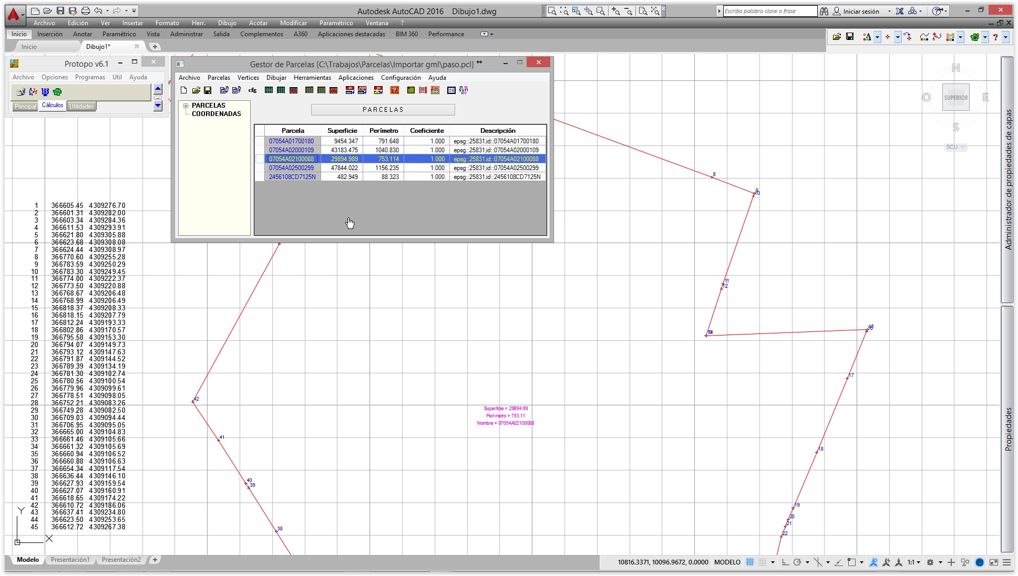Open the Parcelas menu in Gestor de Parcelas
Screen dimensions: 1018x576
click(x=219, y=78)
